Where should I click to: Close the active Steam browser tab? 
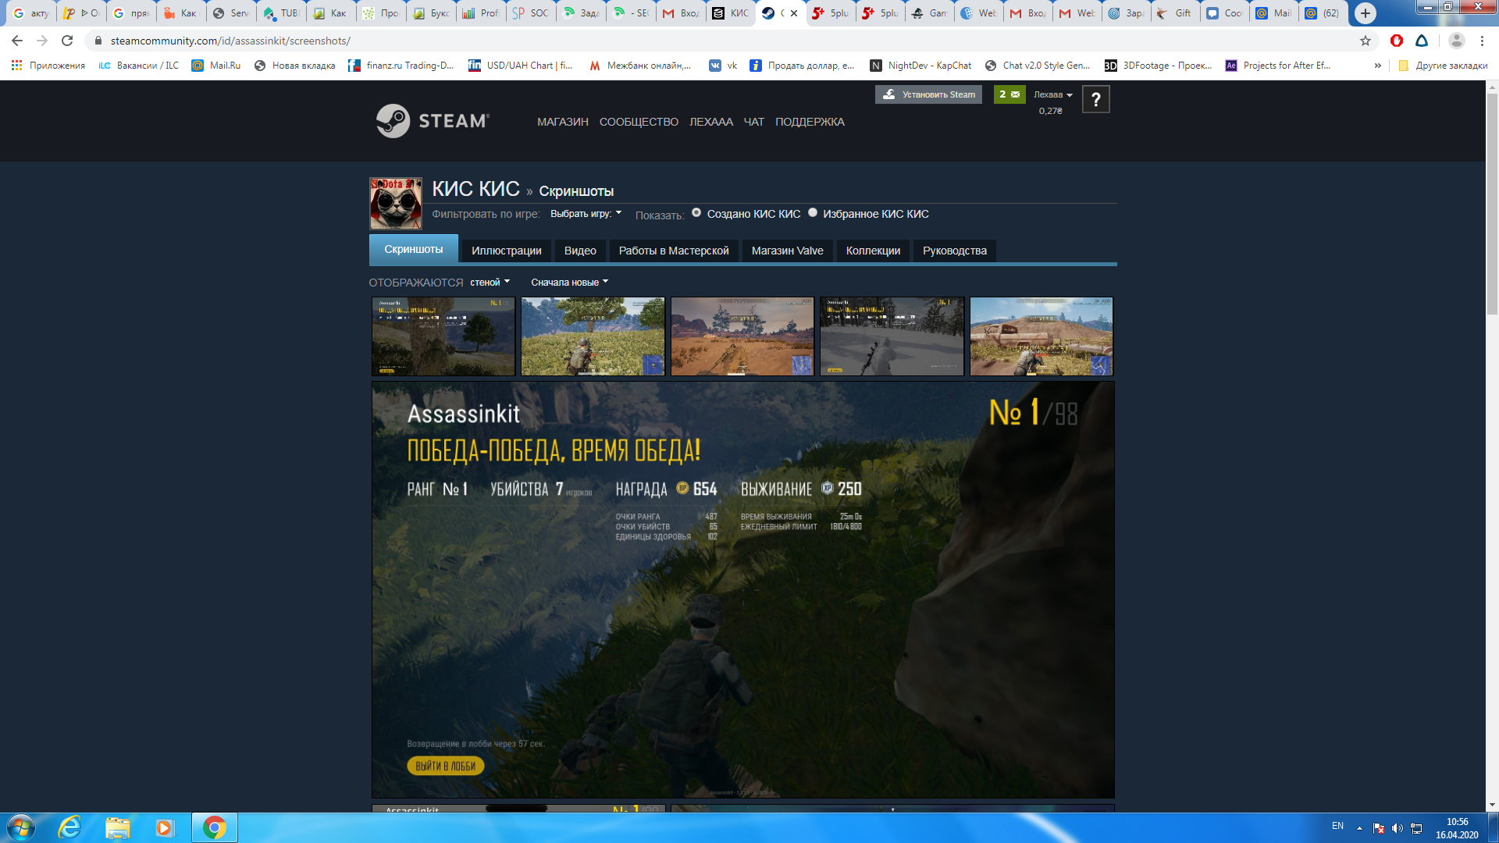point(794,13)
